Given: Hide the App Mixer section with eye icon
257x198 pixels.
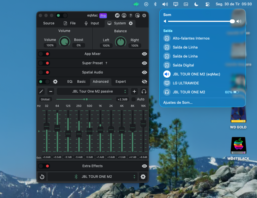Looking at the screenshot, I should [x=144, y=54].
